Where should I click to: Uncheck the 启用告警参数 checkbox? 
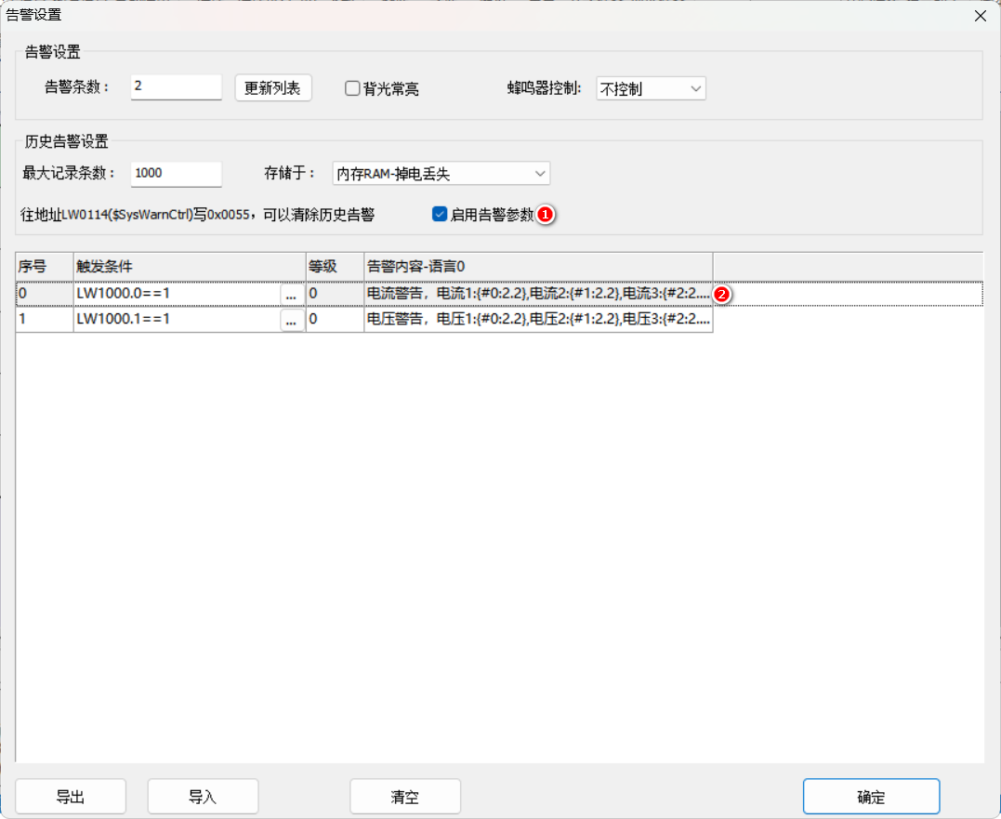441,215
